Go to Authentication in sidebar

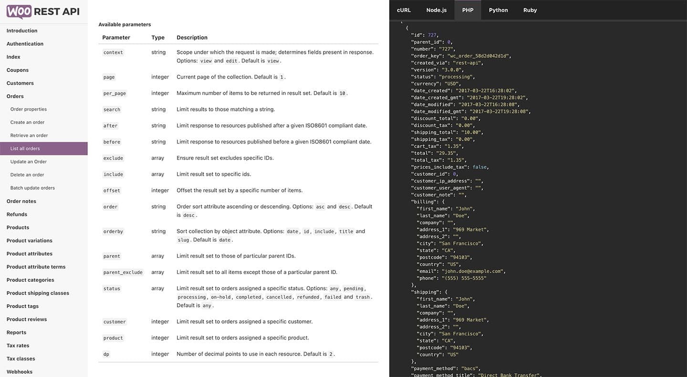pyautogui.click(x=25, y=44)
